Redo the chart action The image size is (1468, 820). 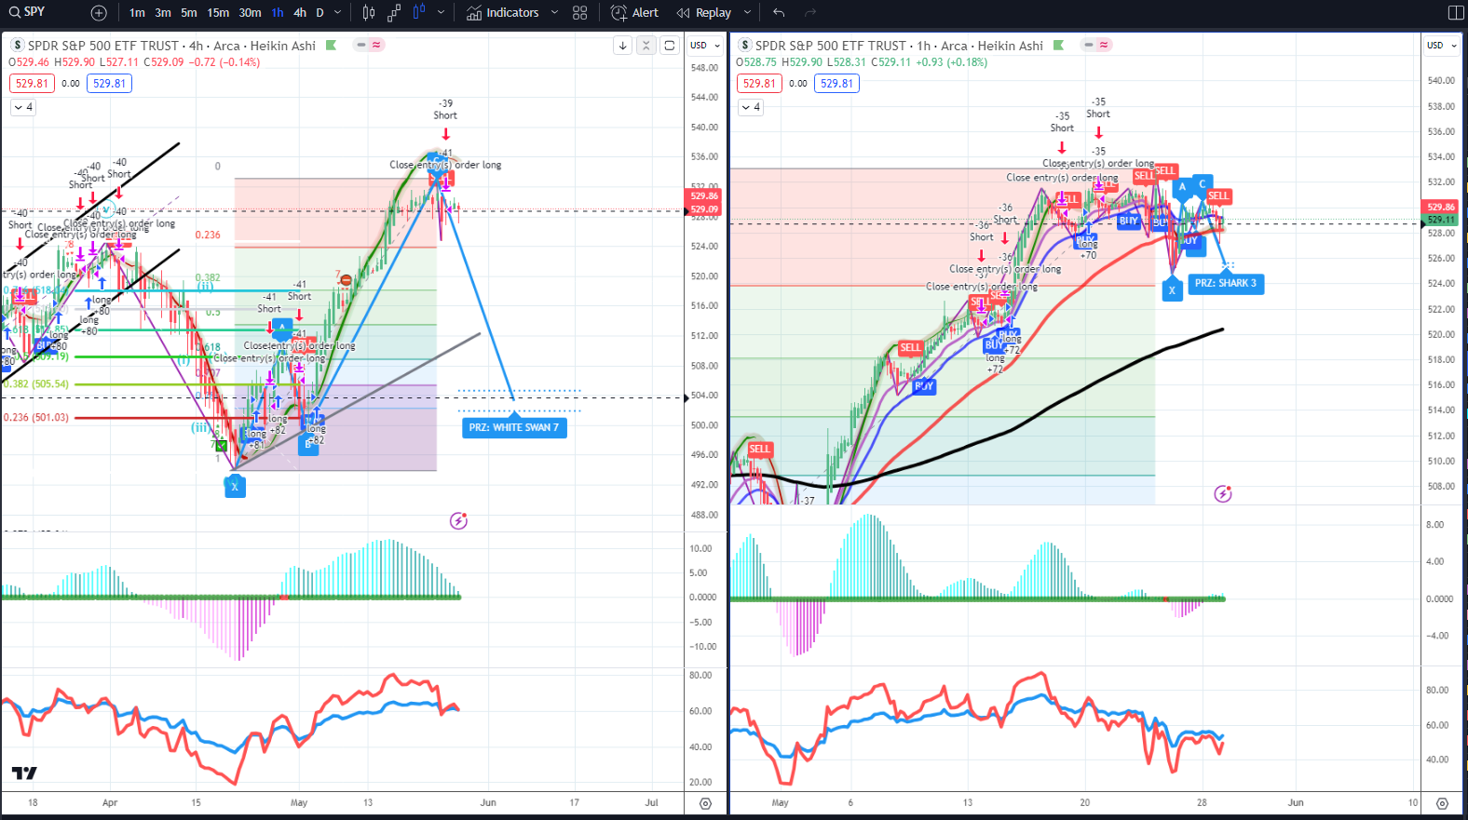[809, 13]
